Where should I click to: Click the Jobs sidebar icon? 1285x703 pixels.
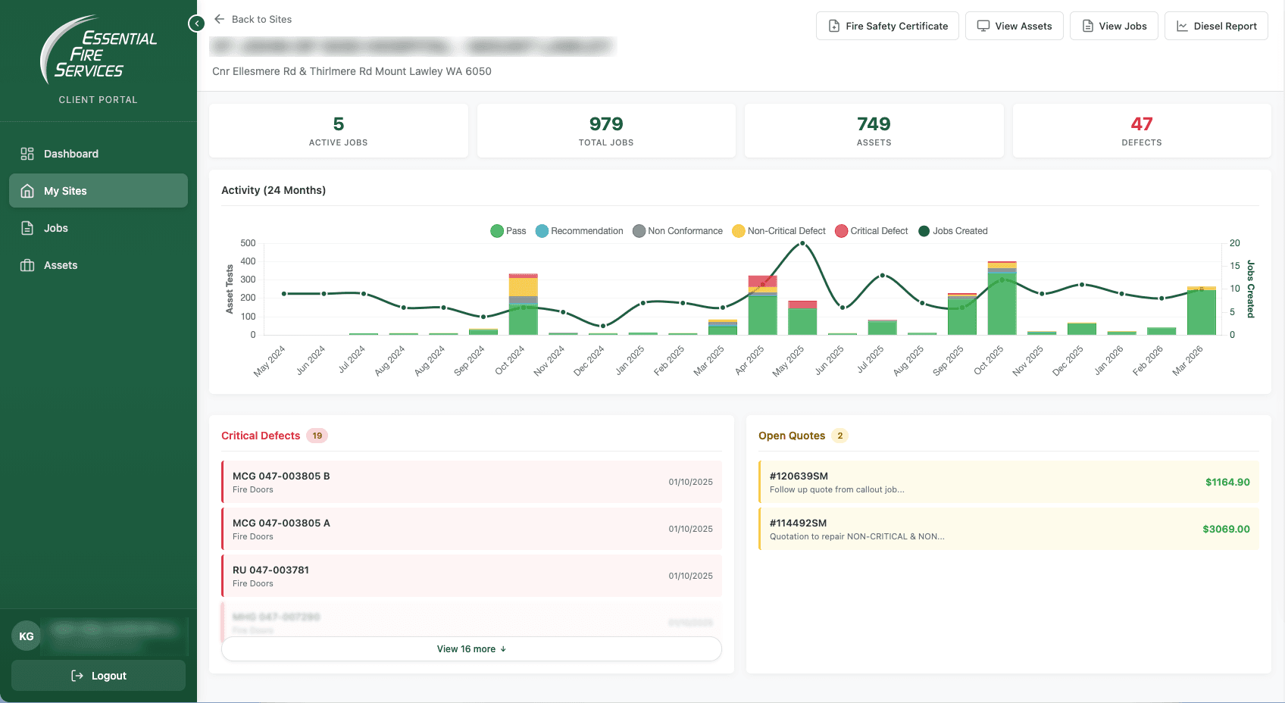point(27,227)
